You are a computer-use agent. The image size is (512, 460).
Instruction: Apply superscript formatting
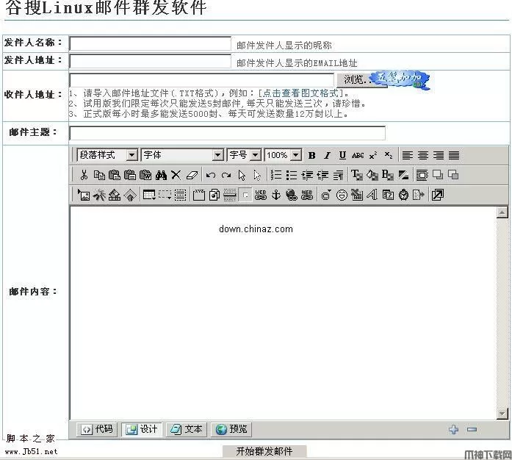point(373,156)
